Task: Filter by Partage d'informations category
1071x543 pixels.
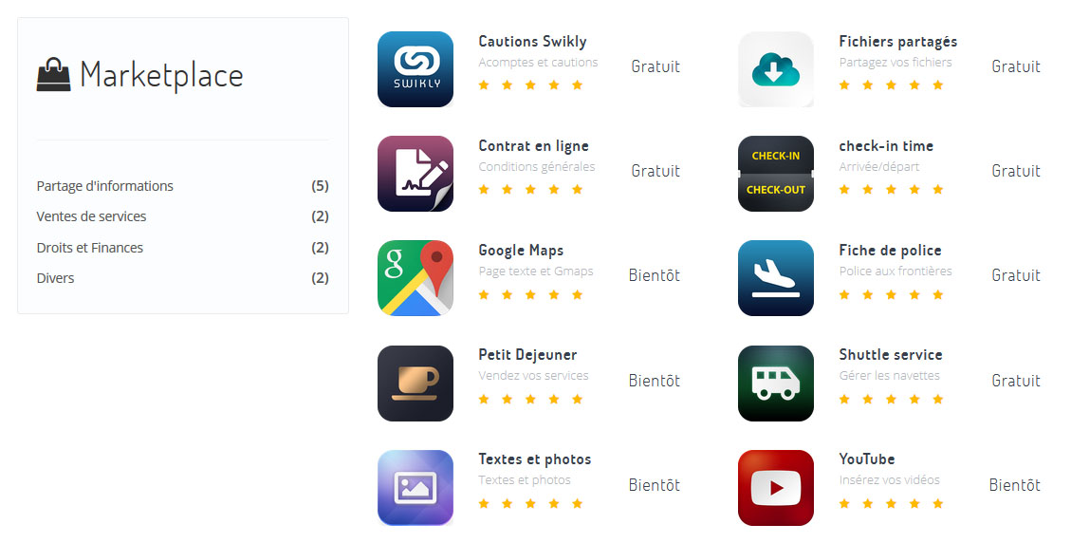Action: [x=182, y=186]
